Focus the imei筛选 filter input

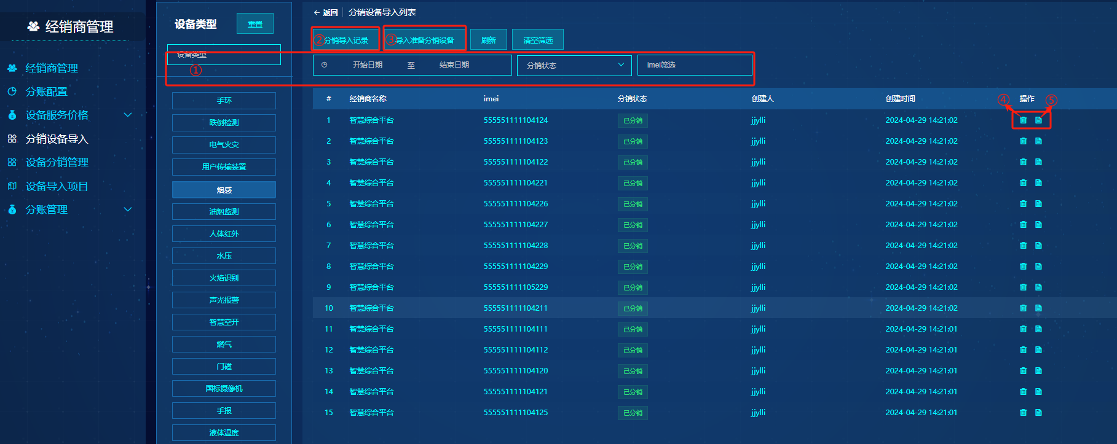tap(695, 65)
